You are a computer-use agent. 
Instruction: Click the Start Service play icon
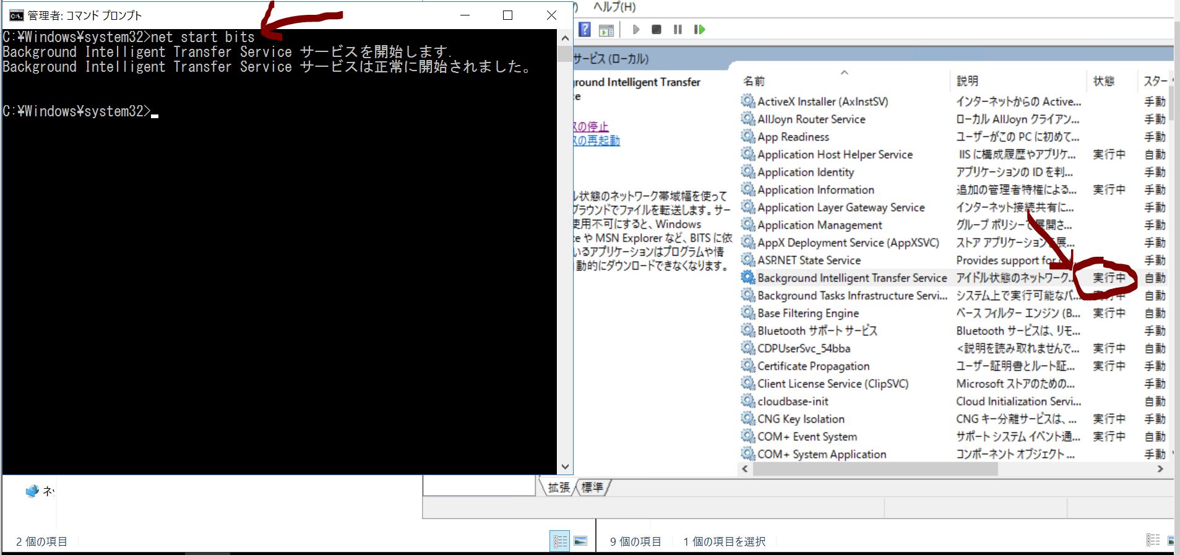point(636,29)
